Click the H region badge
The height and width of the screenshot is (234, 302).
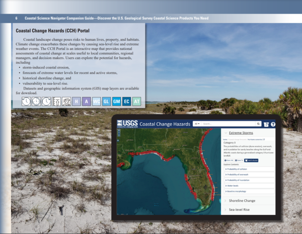(x=77, y=101)
